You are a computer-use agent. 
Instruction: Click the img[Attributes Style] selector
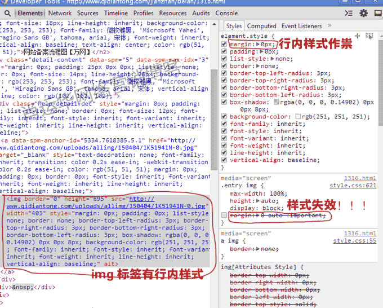pyautogui.click(x=259, y=267)
